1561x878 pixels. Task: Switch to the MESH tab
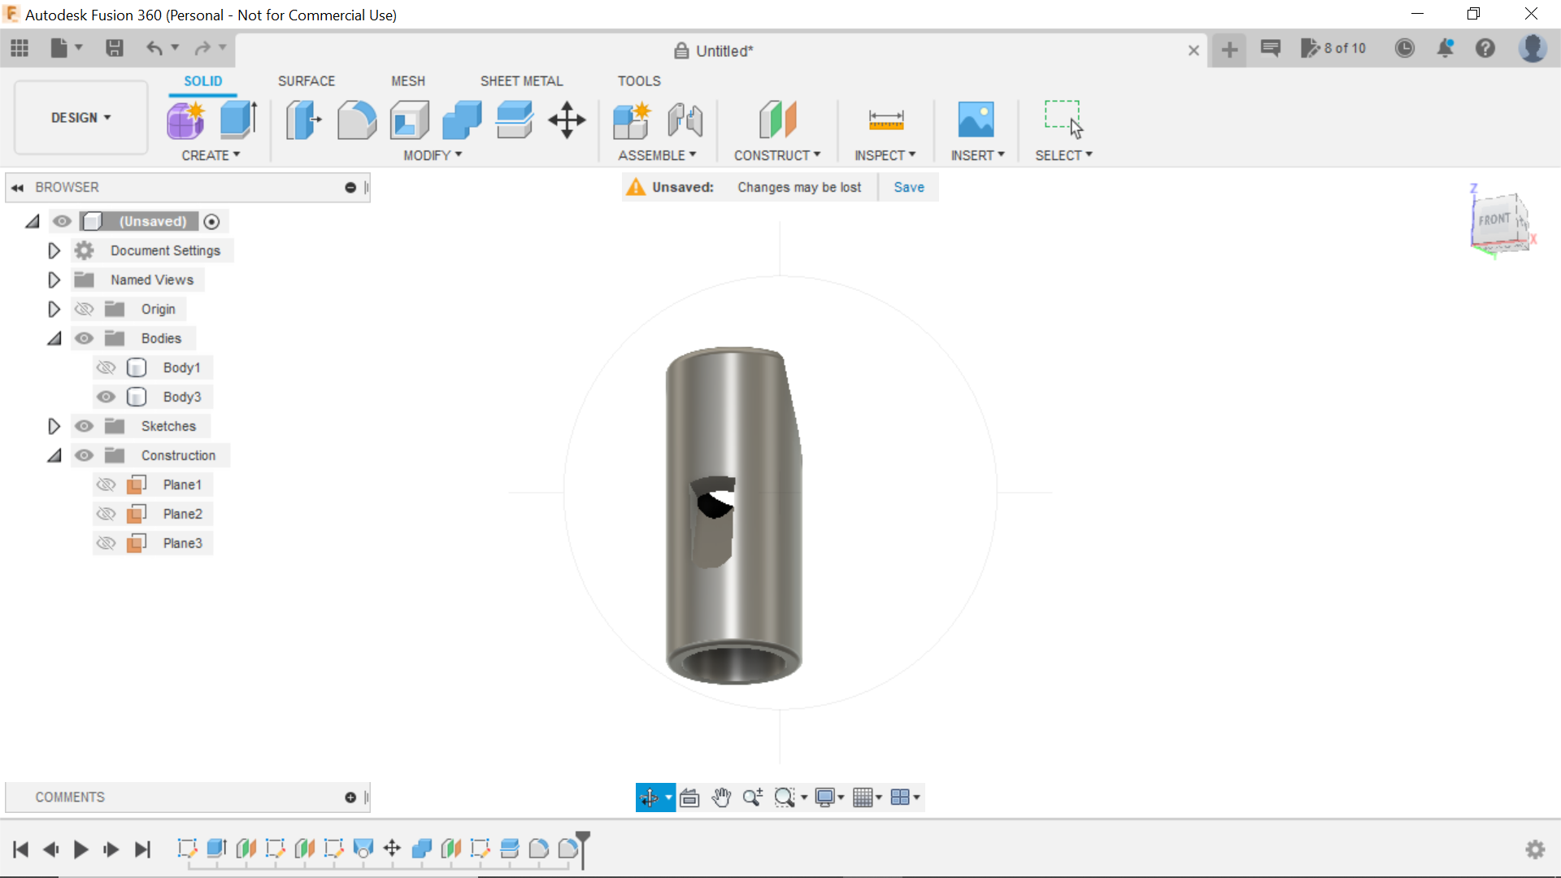[408, 80]
